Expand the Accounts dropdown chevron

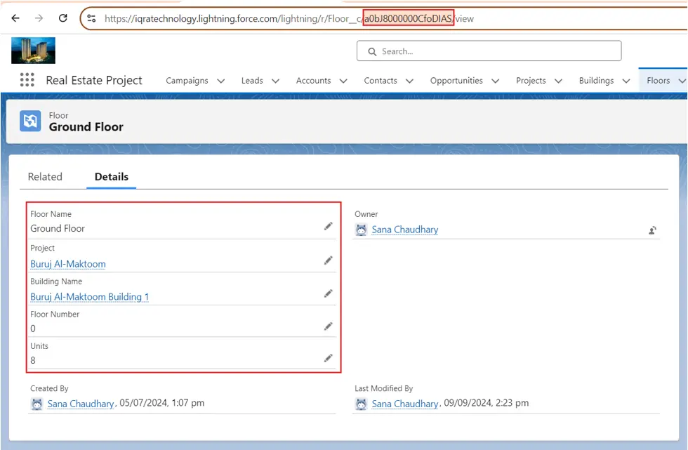pos(343,81)
